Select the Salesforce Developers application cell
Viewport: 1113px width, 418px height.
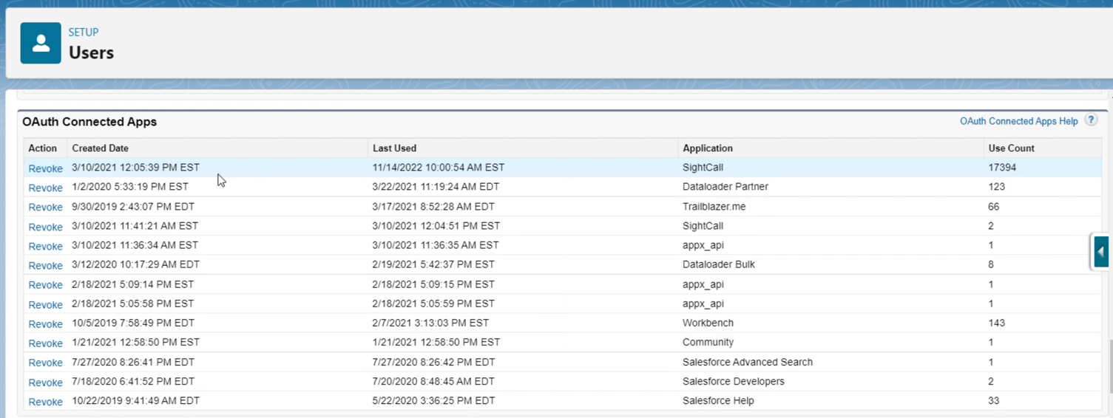pyautogui.click(x=734, y=381)
